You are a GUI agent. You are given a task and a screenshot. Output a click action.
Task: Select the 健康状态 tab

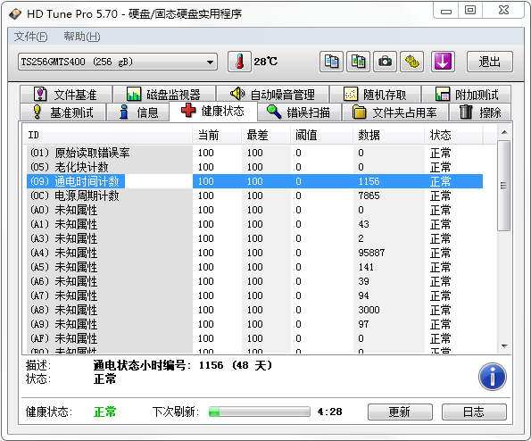[212, 111]
